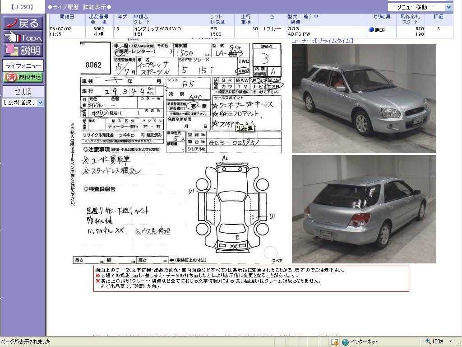Click the status bar security icon
462x347 pixels.
pos(334,342)
